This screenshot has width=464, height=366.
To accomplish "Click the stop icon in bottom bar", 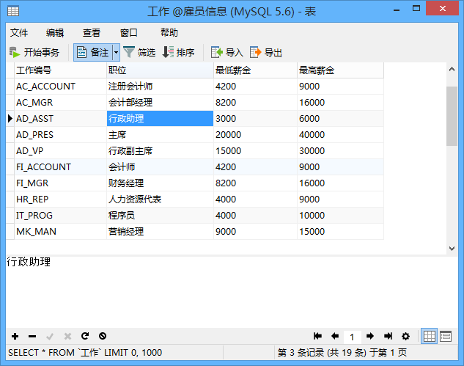I will (103, 336).
